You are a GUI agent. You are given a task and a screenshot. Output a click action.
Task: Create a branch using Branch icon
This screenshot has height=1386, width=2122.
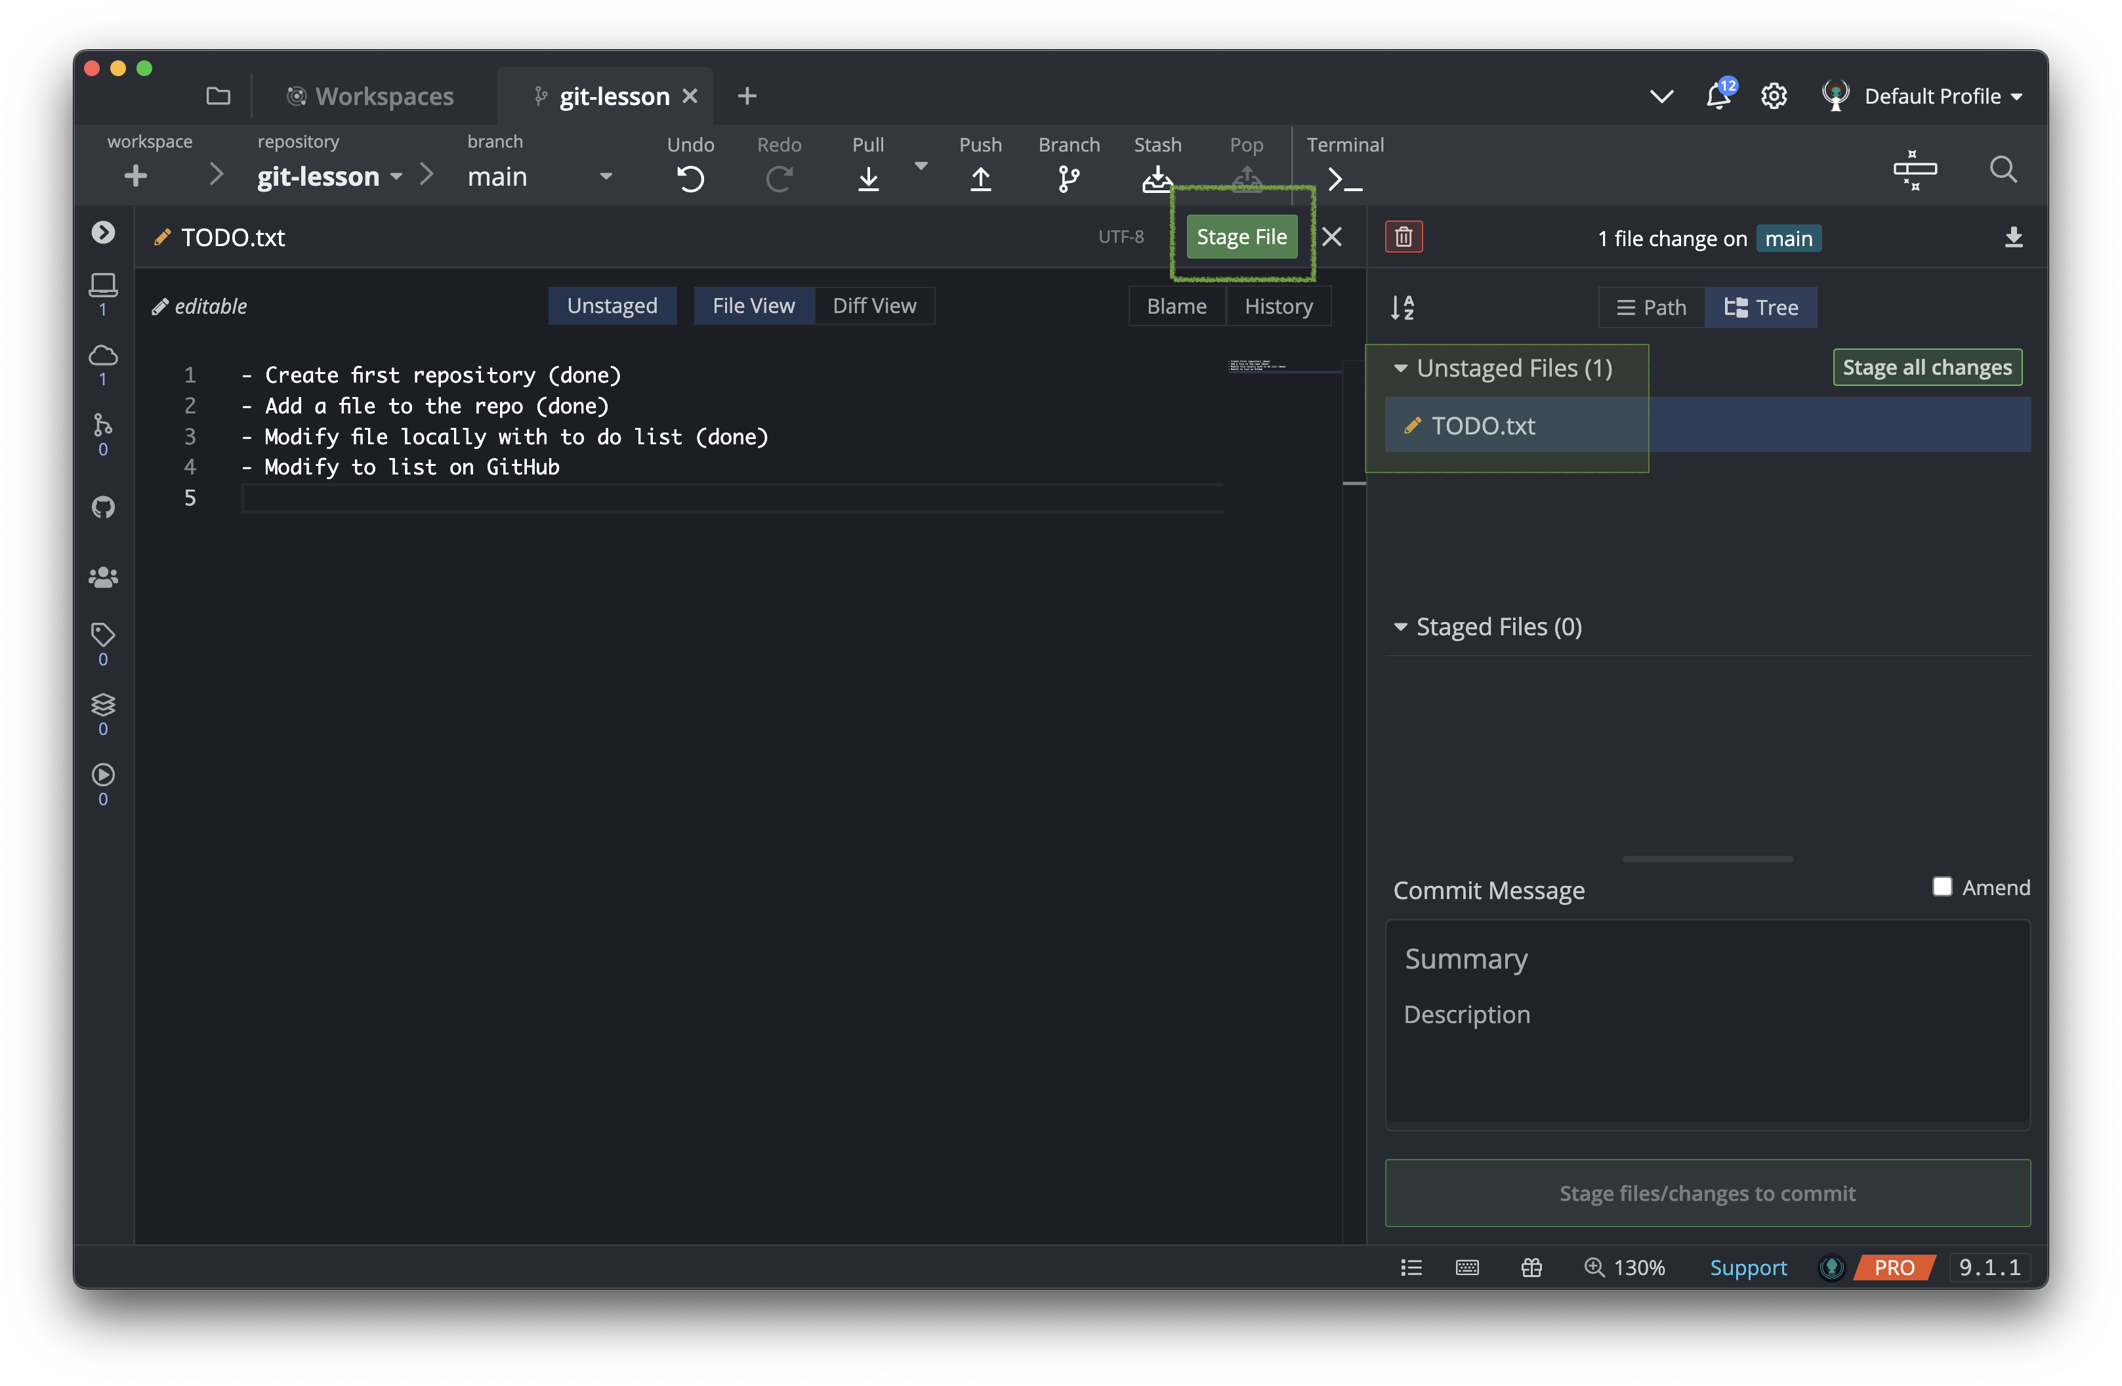click(1068, 179)
